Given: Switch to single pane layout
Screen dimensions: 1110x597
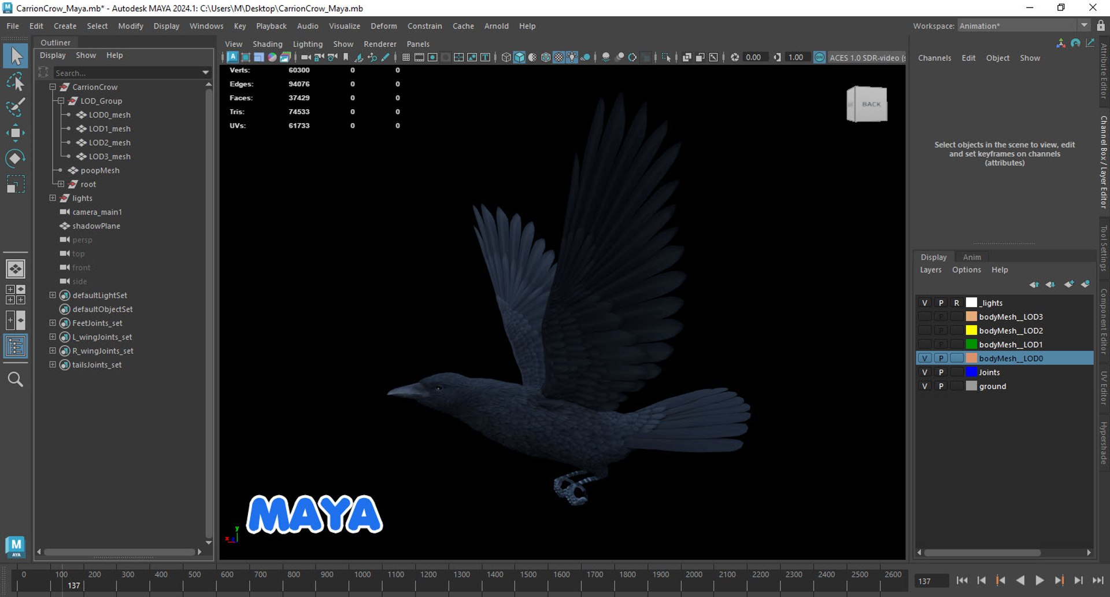Looking at the screenshot, I should click(16, 268).
